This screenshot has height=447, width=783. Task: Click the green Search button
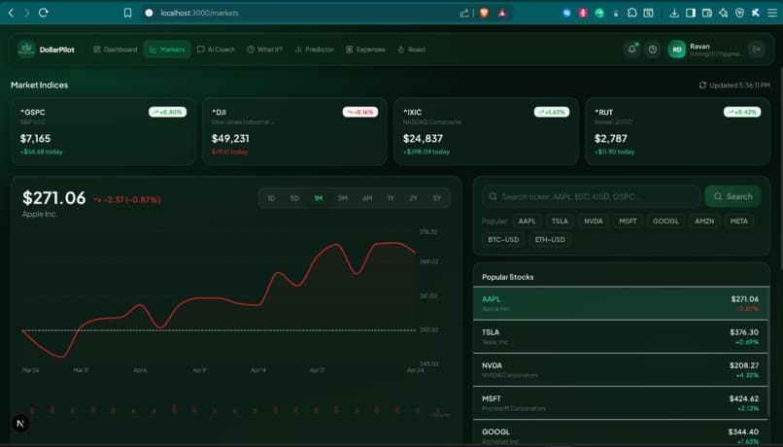[x=732, y=196]
